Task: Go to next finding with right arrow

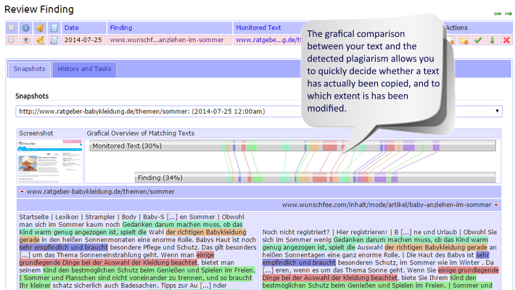Action: [508, 14]
